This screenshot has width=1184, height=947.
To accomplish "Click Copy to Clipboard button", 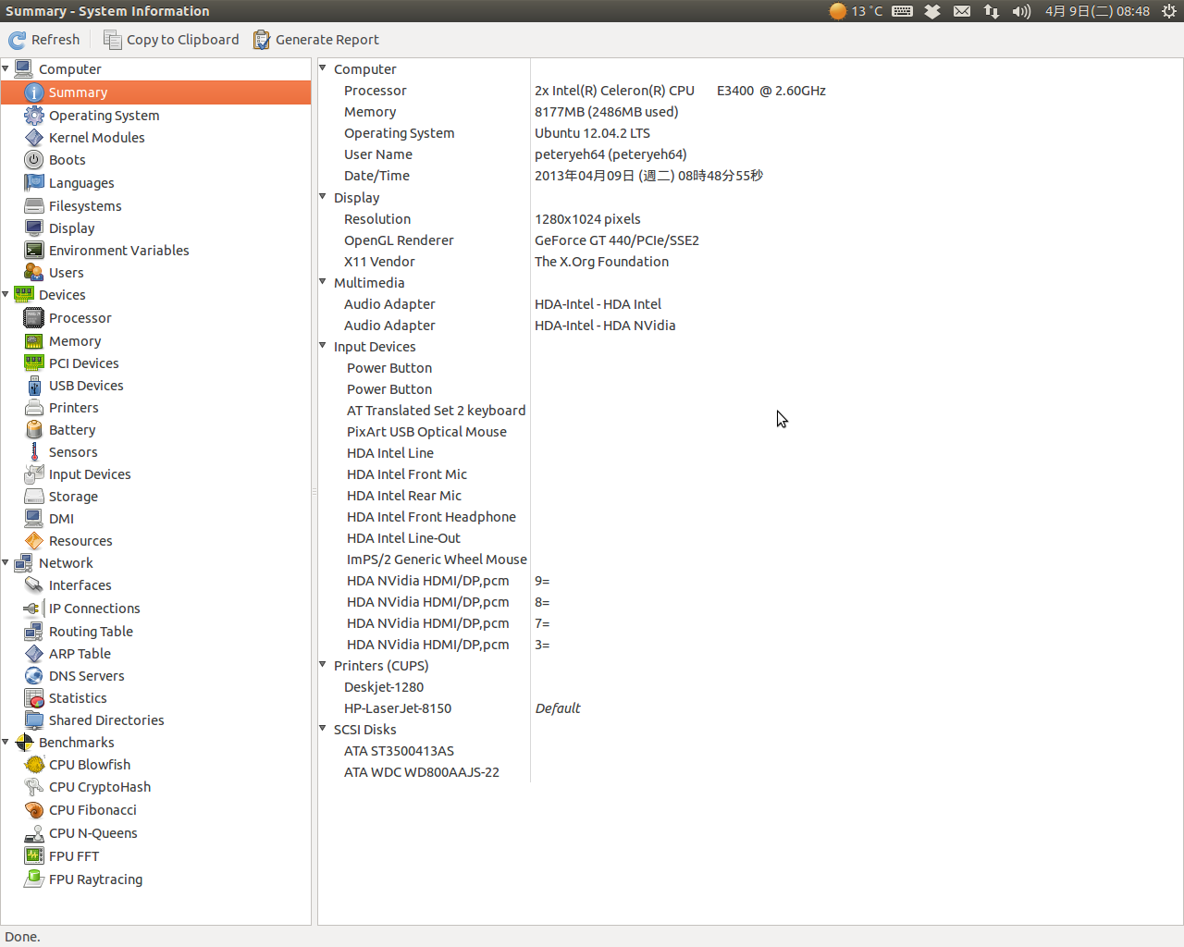I will tap(171, 40).
